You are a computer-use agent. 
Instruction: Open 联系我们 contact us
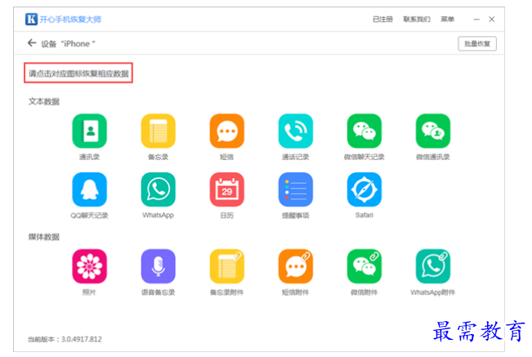pyautogui.click(x=417, y=19)
